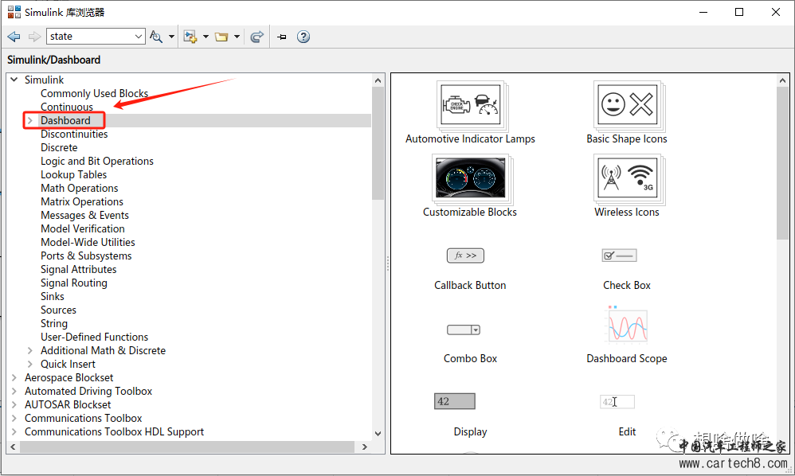Viewport: 795px width, 476px height.
Task: Select the Continuous library
Action: point(67,107)
